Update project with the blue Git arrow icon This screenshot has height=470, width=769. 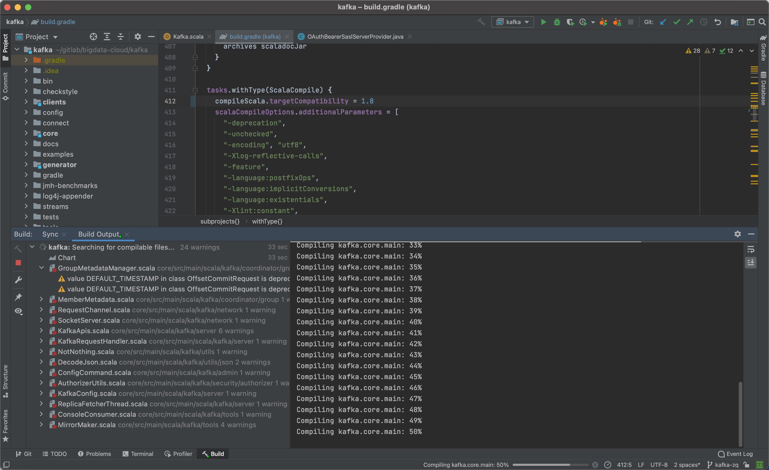pyautogui.click(x=663, y=22)
